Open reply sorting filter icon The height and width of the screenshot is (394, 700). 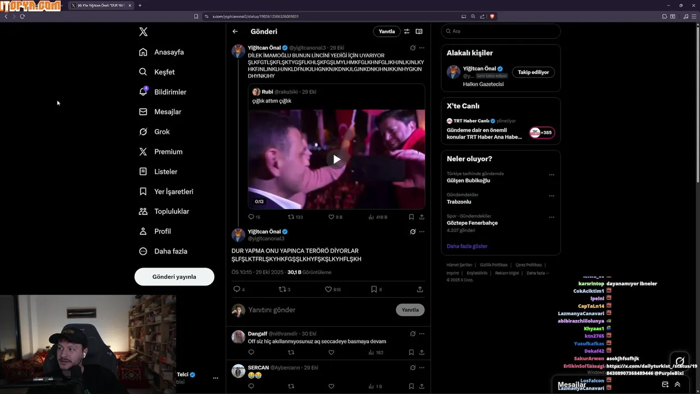pyautogui.click(x=407, y=31)
